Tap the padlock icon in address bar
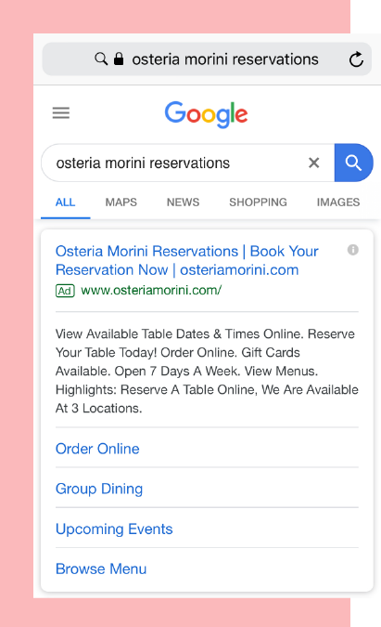Image resolution: width=381 pixels, height=627 pixels. click(119, 59)
